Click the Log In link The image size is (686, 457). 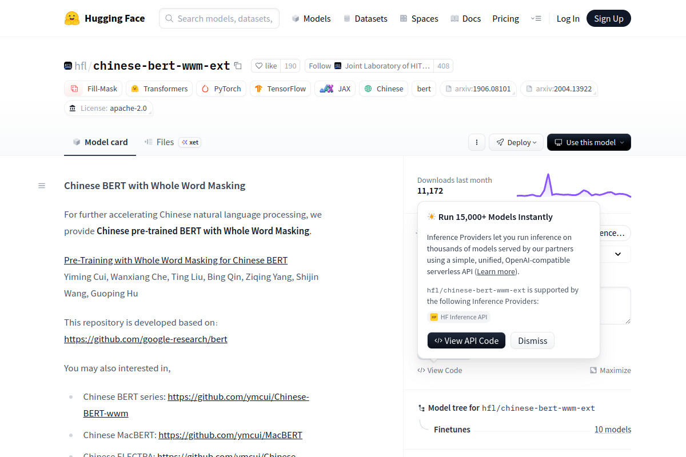[568, 18]
